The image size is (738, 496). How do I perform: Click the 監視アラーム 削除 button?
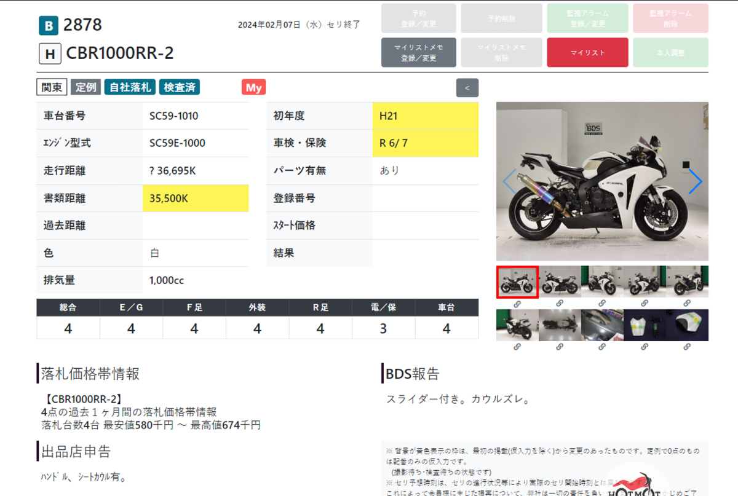pyautogui.click(x=670, y=18)
